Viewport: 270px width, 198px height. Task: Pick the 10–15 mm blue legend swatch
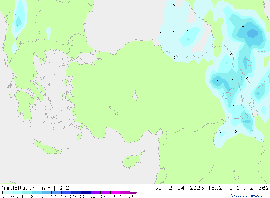tap(56, 193)
